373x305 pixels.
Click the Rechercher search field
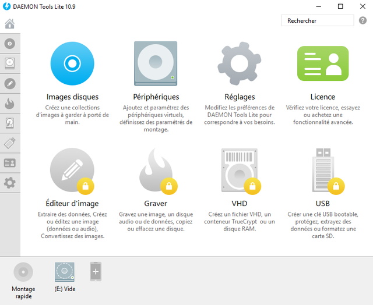click(x=317, y=21)
